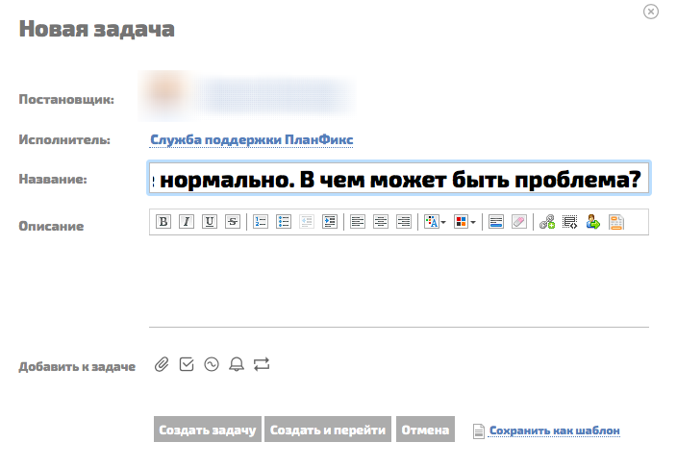Clear formatting with the eraser icon
The width and height of the screenshot is (677, 467).
[519, 222]
